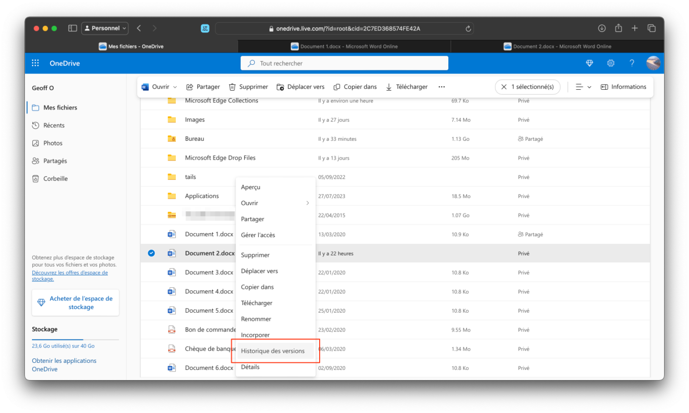Toggle Safari sidebar icon
Viewport: 689px width, 413px height.
(x=72, y=28)
